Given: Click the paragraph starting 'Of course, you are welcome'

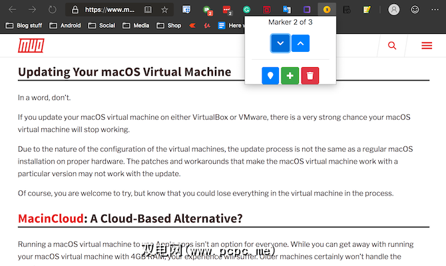Looking at the screenshot, I should pos(206,194).
